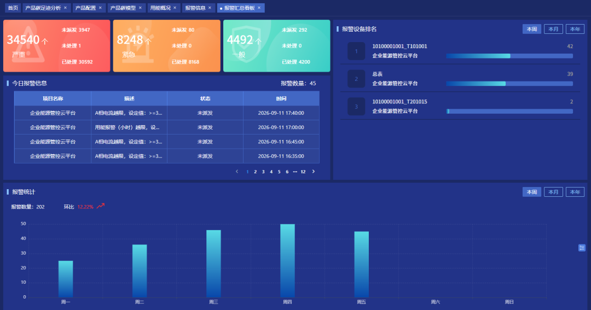Select 本年 in 报警设备排名 panel
Image resolution: width=591 pixels, height=310 pixels.
click(575, 29)
